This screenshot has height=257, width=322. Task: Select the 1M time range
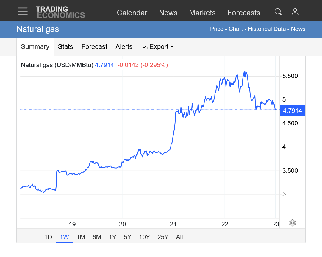pos(81,237)
